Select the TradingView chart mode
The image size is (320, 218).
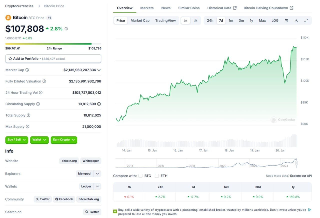[x=165, y=20]
